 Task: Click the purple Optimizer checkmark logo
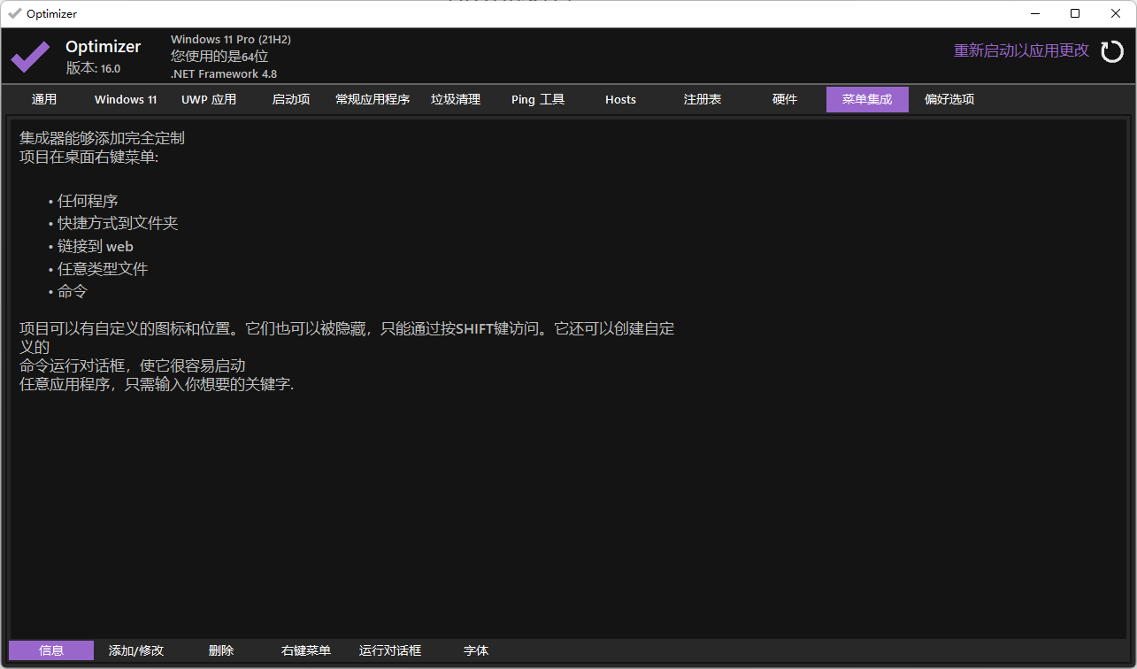point(30,58)
